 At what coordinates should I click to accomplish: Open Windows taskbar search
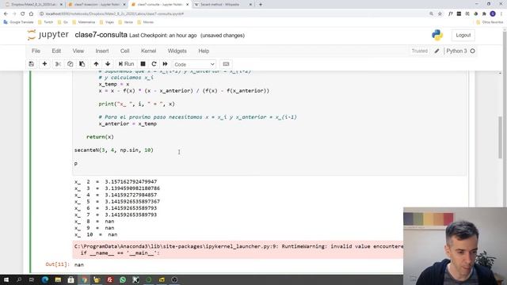pos(19,279)
